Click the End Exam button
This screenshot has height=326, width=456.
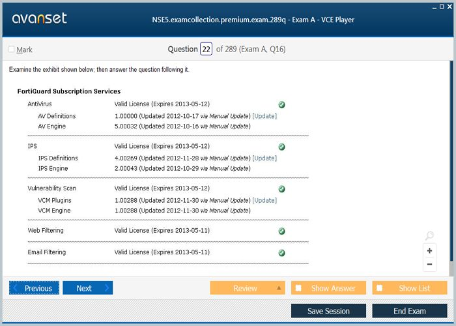coord(409,311)
